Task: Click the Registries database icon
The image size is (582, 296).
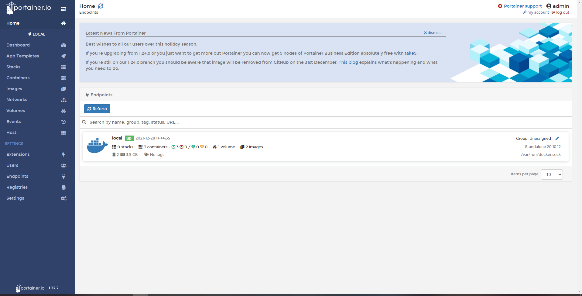Action: coord(63,188)
